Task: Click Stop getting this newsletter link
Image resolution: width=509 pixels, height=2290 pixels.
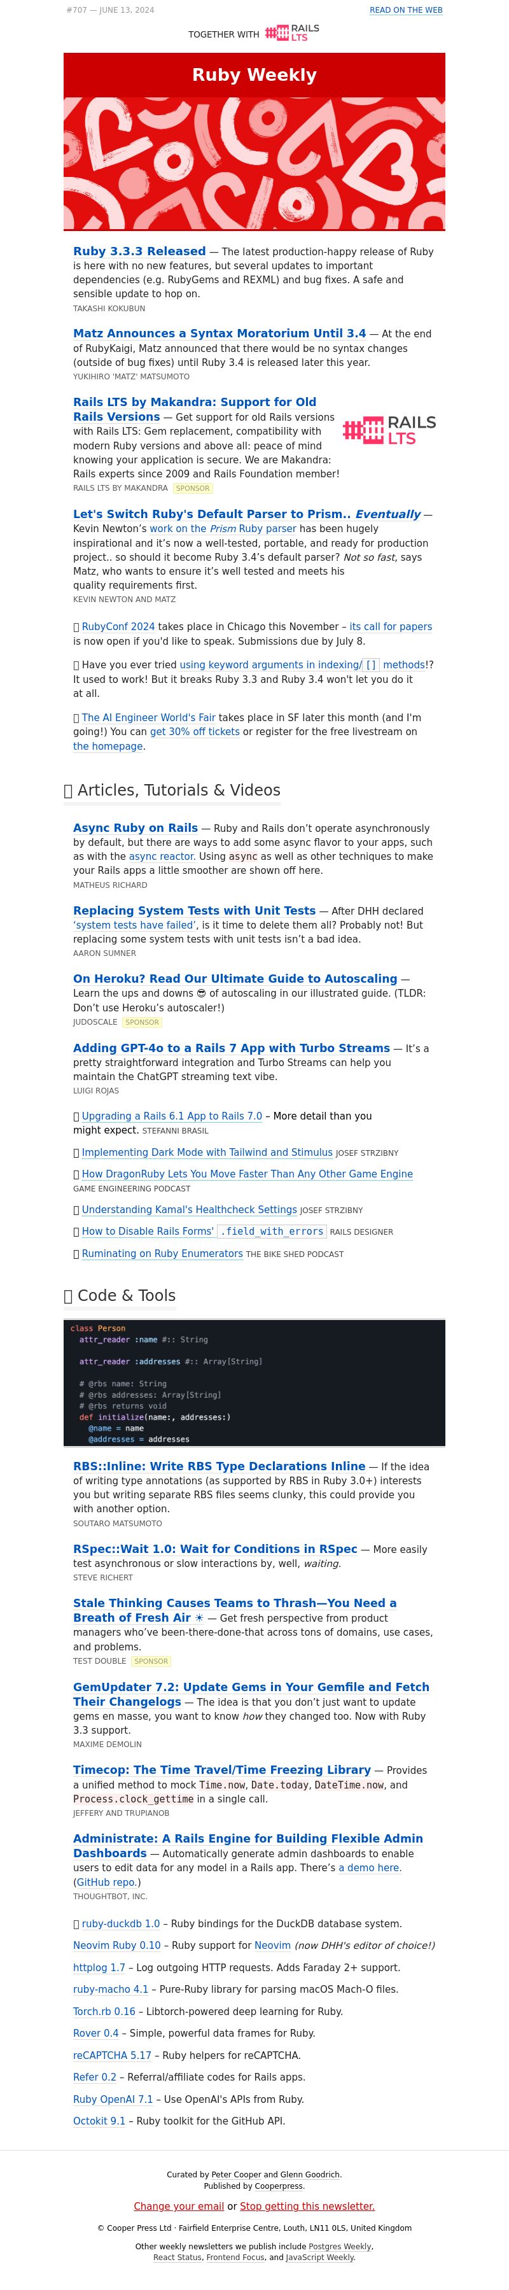Action: coord(307,2205)
